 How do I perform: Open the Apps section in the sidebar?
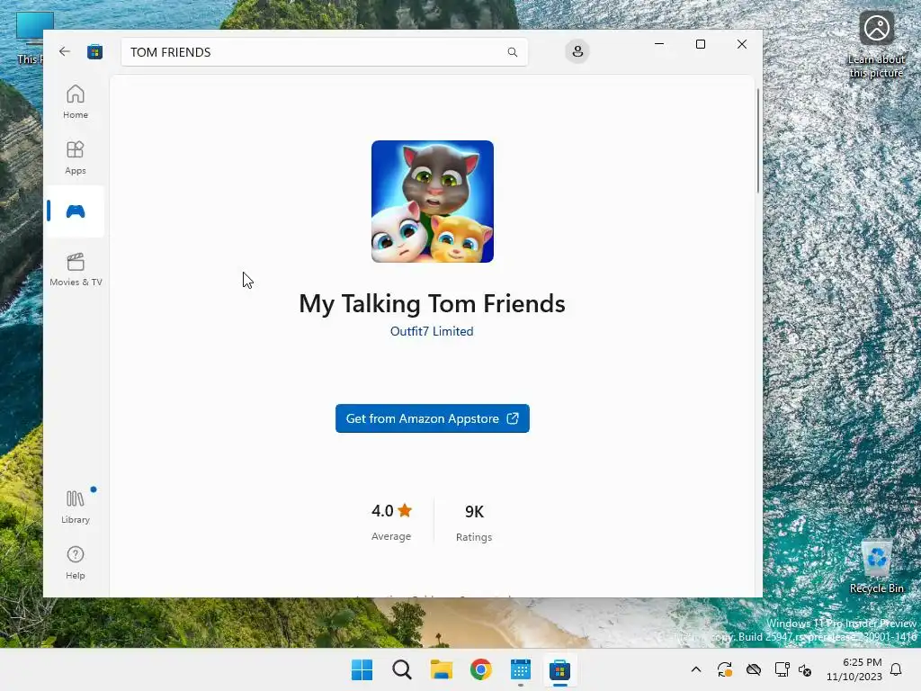[x=76, y=157]
